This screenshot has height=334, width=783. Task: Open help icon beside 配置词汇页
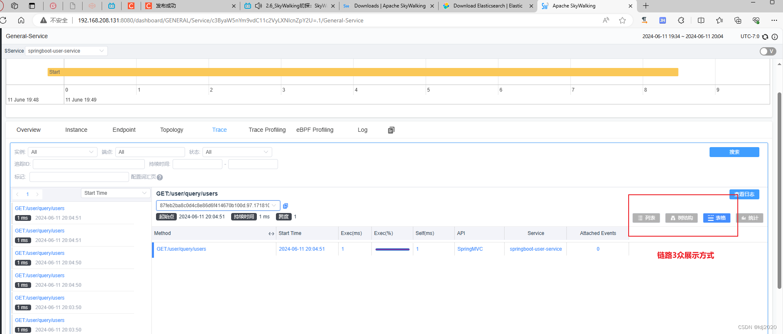[x=160, y=177]
